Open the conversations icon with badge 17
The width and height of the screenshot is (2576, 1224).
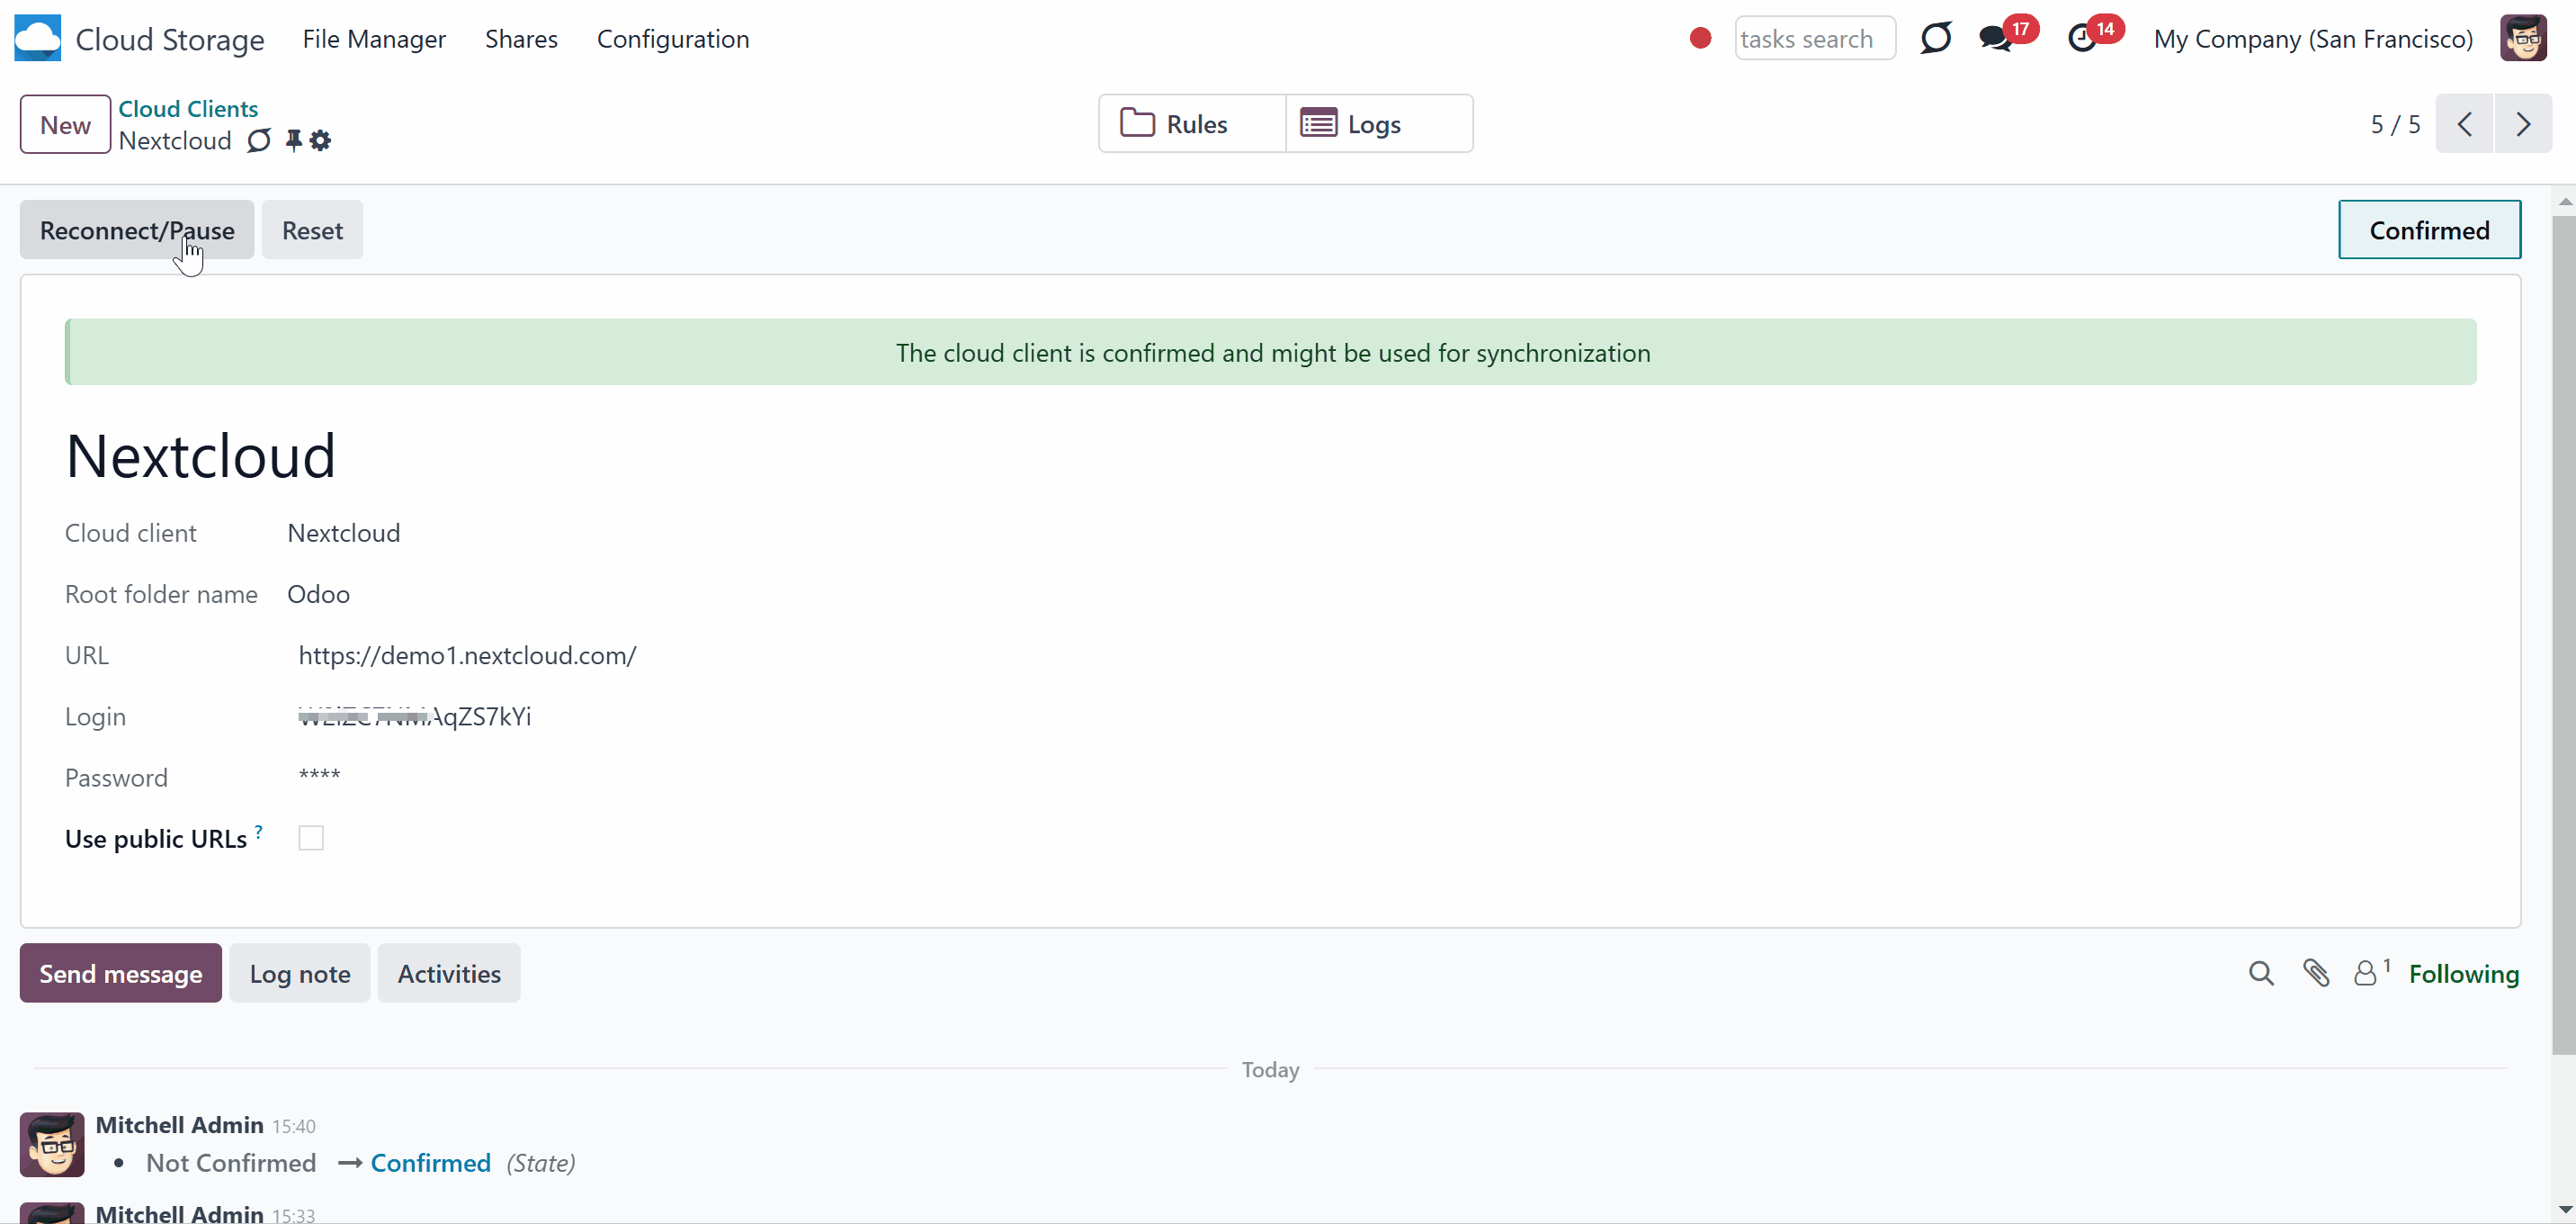click(x=1996, y=38)
